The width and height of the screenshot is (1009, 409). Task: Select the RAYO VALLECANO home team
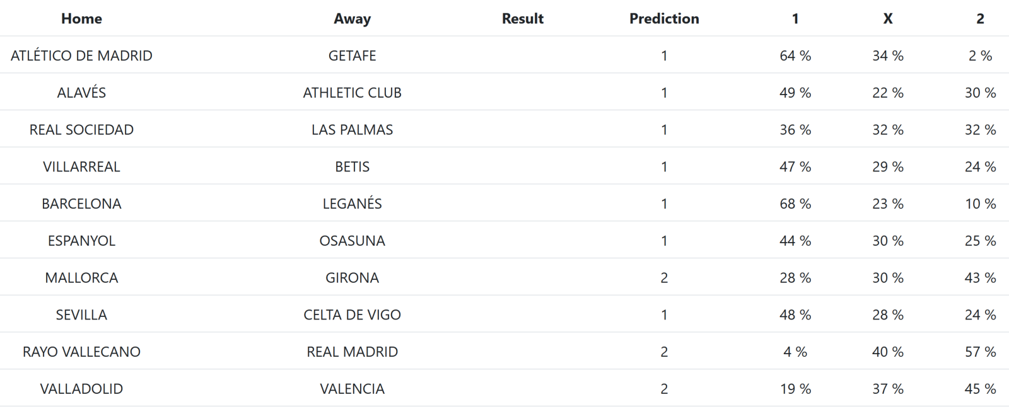(x=81, y=352)
